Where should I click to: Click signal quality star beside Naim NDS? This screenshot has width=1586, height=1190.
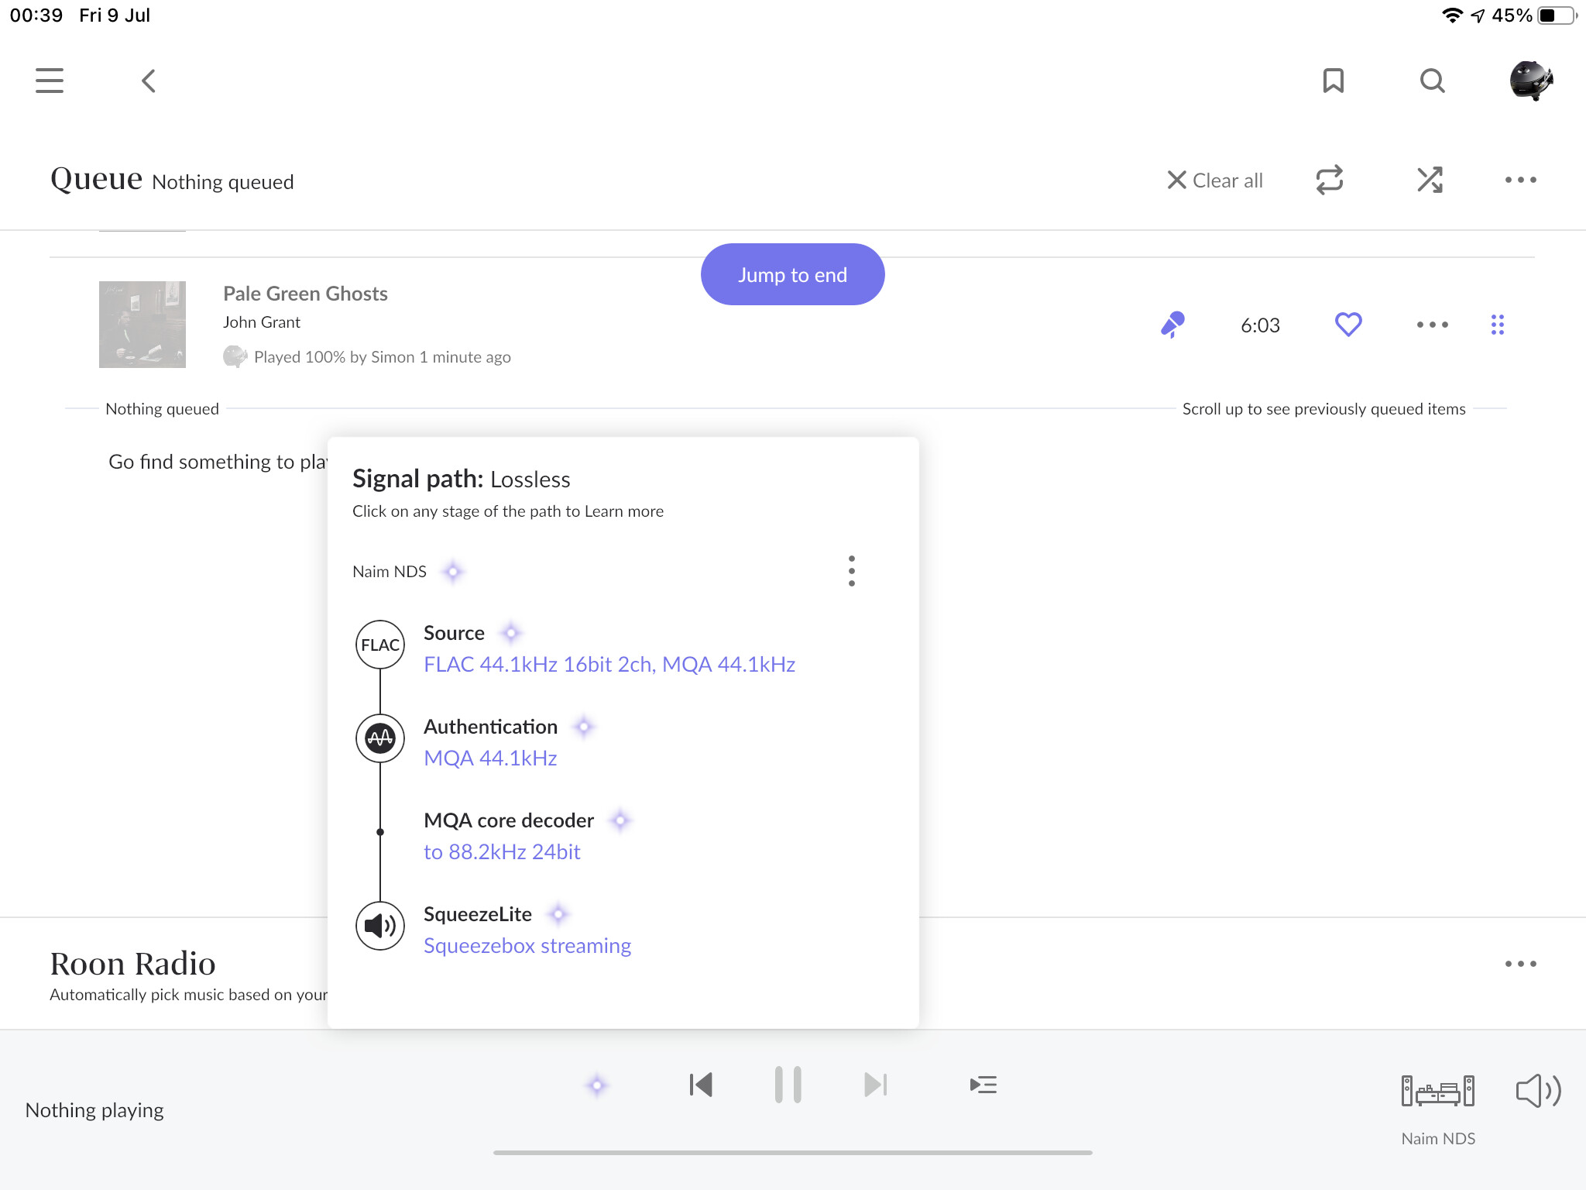453,572
